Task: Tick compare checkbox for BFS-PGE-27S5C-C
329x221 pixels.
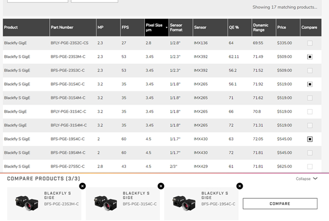Action: coord(310,167)
